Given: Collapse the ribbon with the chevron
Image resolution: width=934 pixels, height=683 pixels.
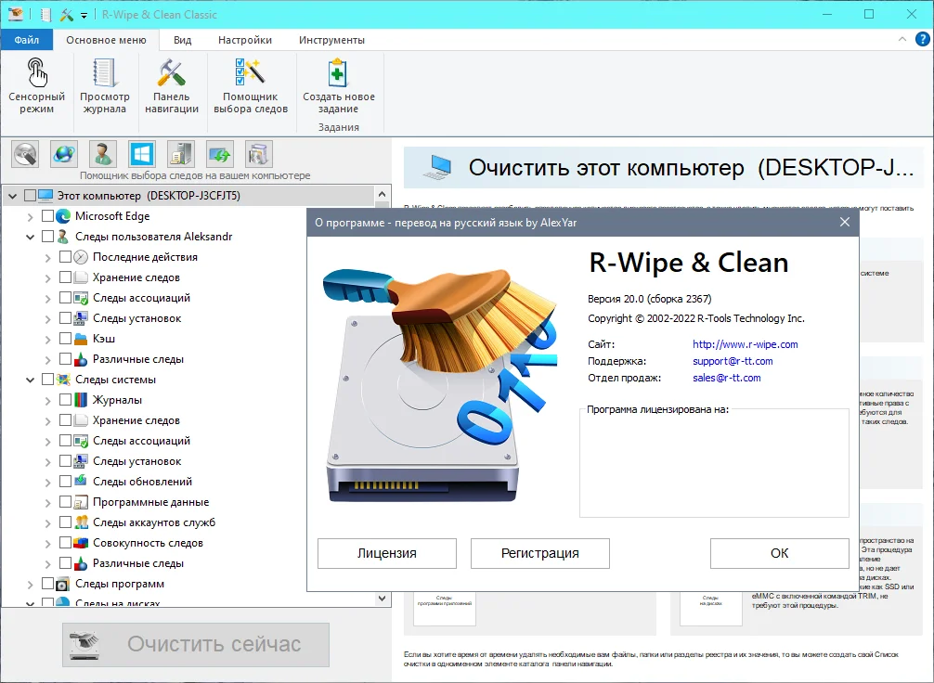Looking at the screenshot, I should click(902, 39).
